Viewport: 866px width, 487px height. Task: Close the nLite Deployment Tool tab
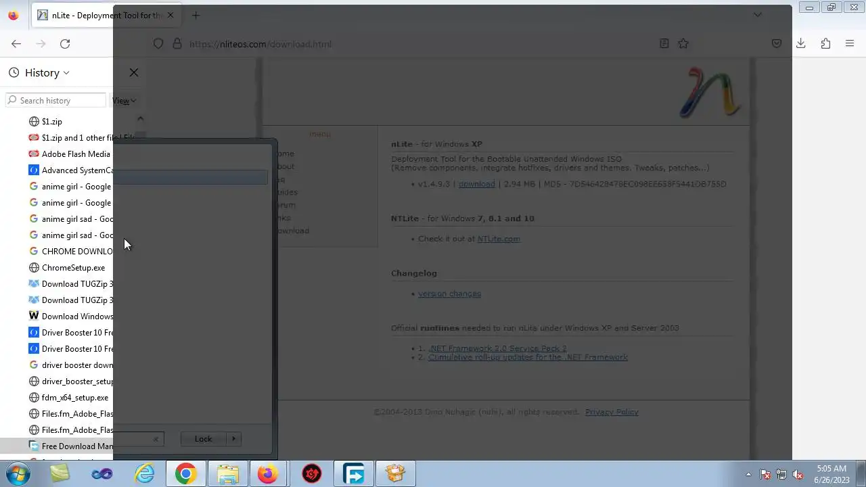point(170,15)
